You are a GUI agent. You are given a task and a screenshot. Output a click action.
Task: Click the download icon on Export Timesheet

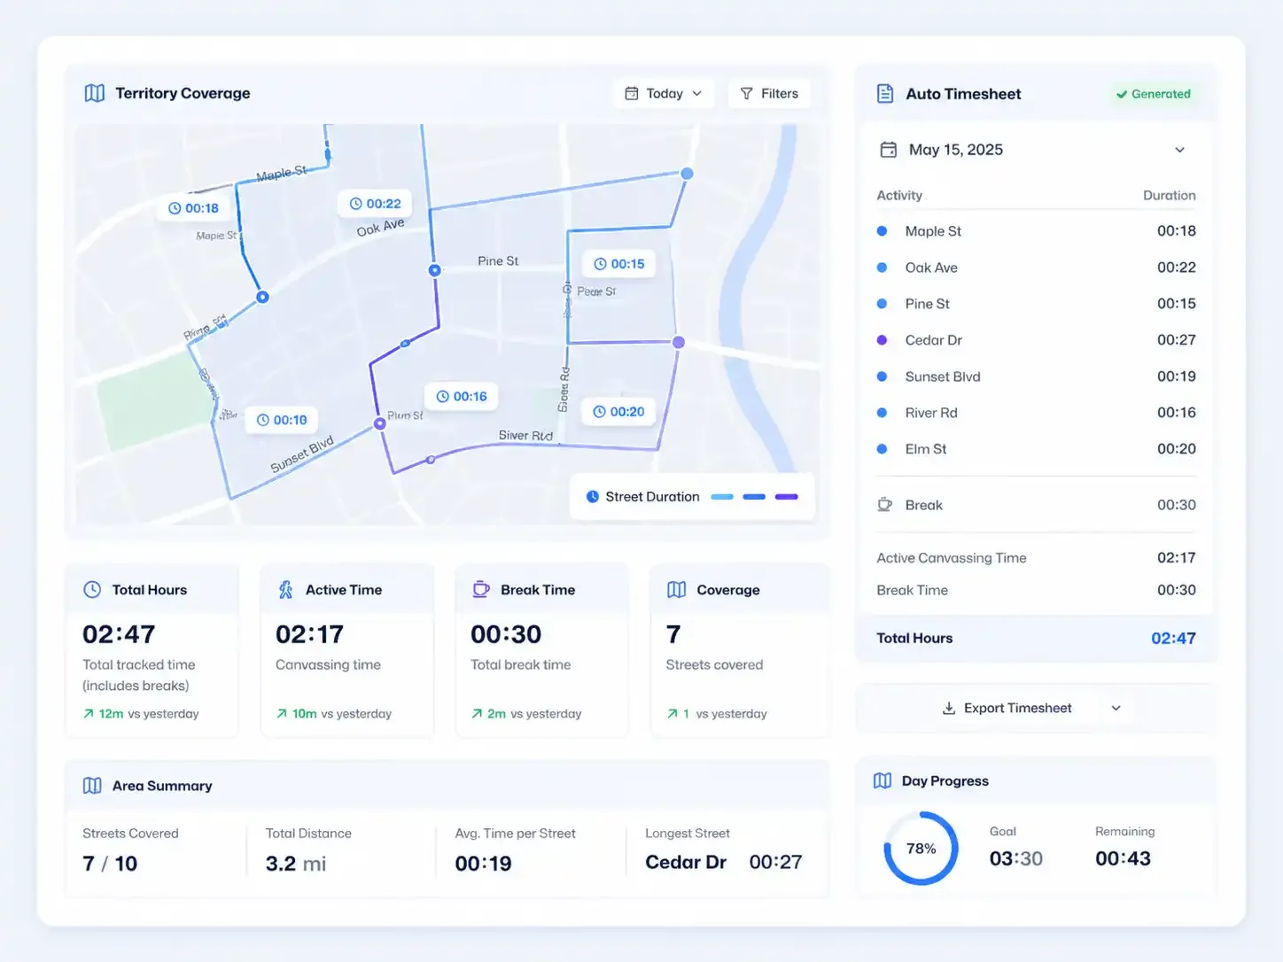point(949,708)
